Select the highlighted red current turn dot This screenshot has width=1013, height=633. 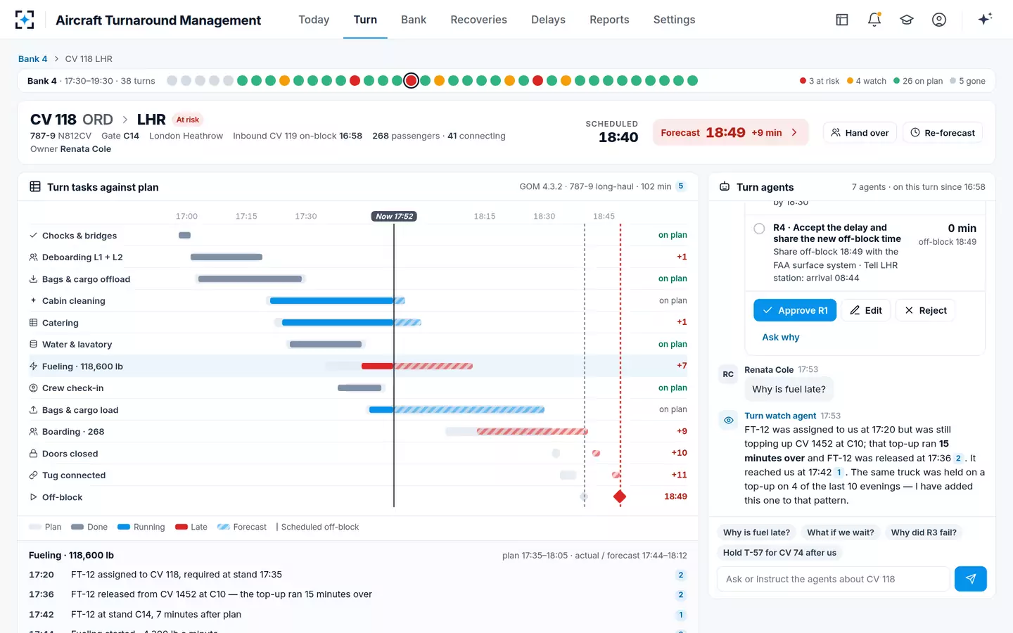(x=411, y=81)
